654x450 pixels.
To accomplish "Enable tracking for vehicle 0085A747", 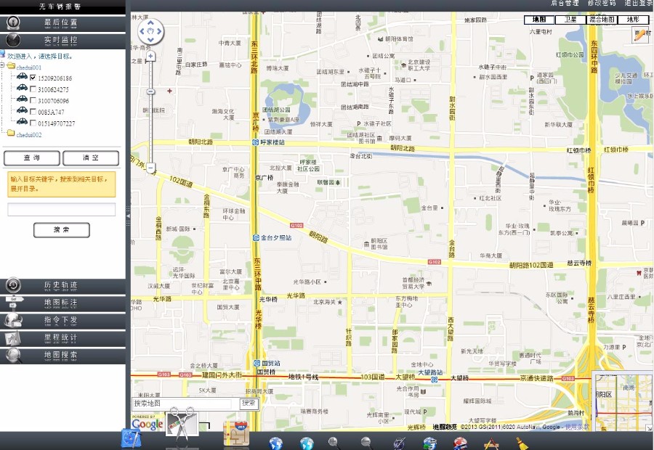I will point(33,111).
